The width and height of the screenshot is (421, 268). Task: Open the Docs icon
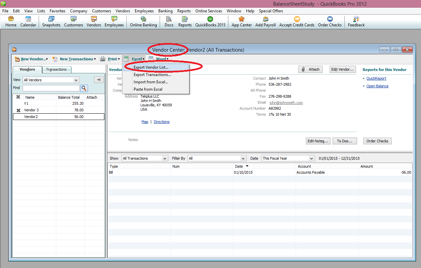[168, 21]
